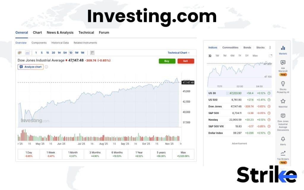304x190 pixels.
Task: Expand the Technical Chart view
Action: 178,53
